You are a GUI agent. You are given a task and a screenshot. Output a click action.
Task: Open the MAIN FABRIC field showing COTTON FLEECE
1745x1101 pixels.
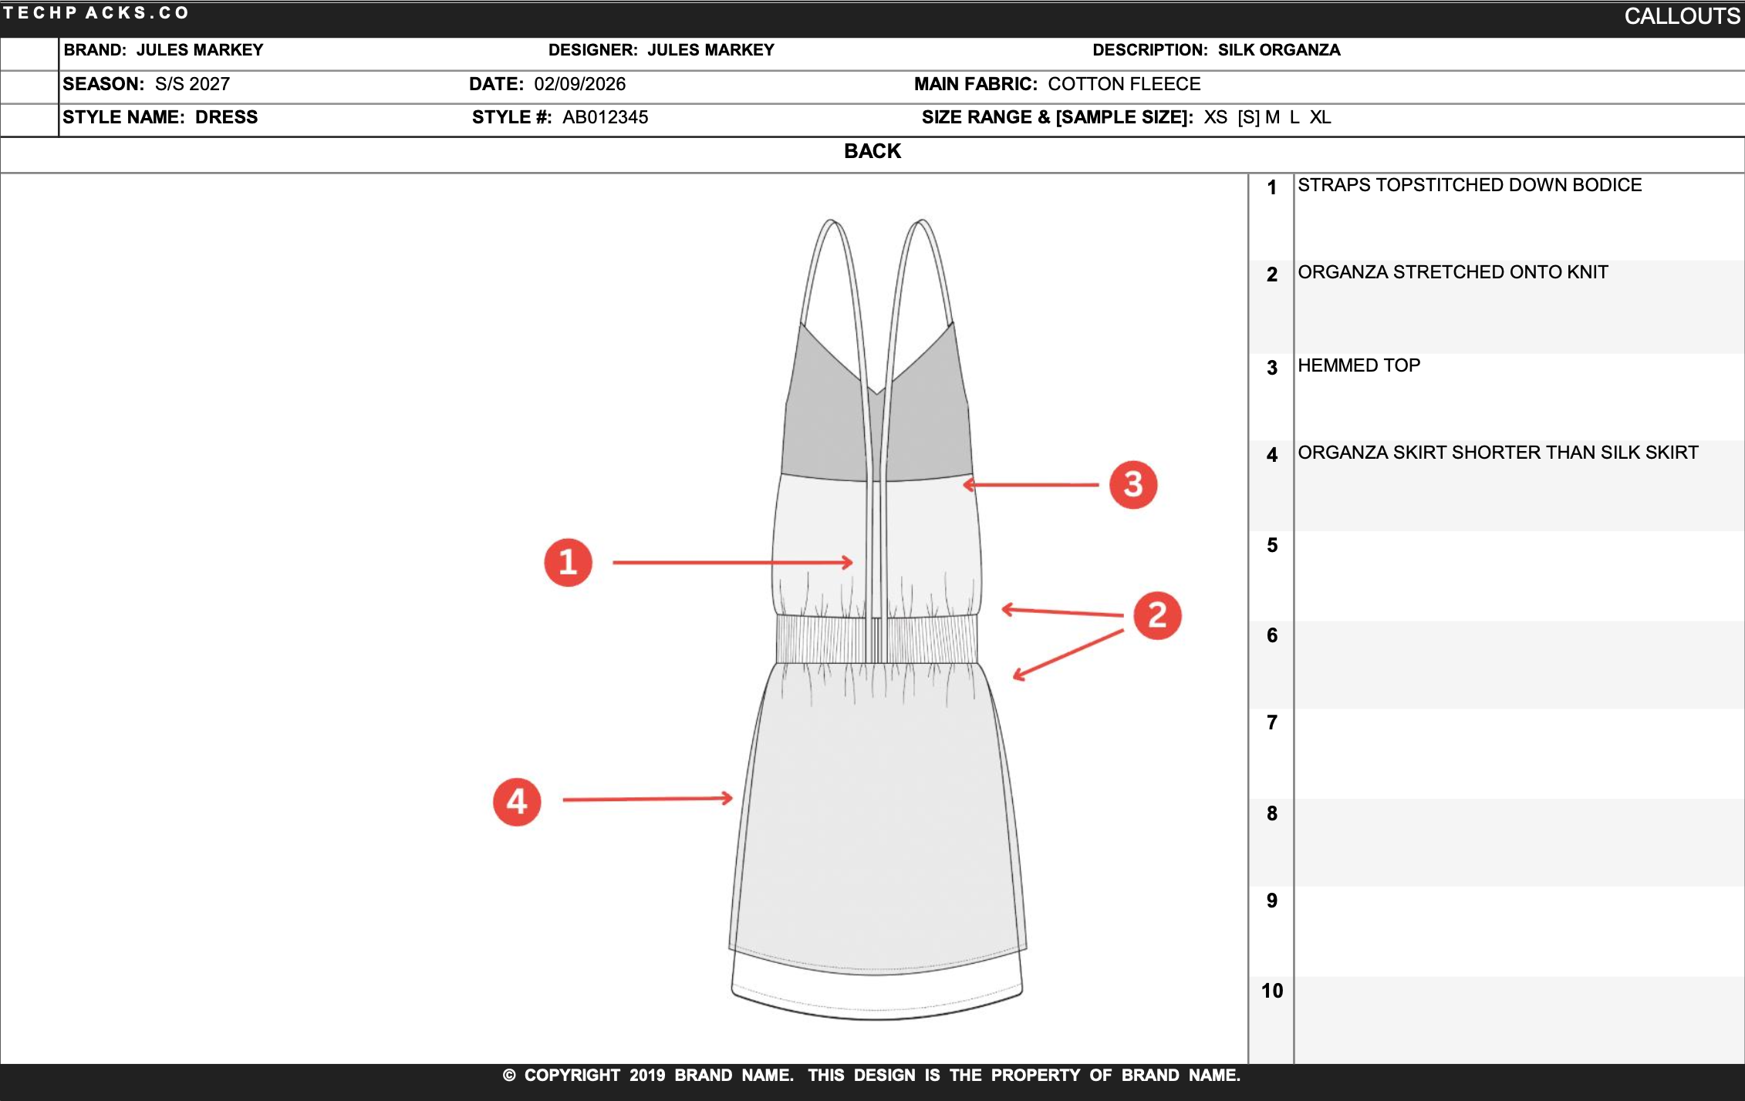tap(1057, 84)
